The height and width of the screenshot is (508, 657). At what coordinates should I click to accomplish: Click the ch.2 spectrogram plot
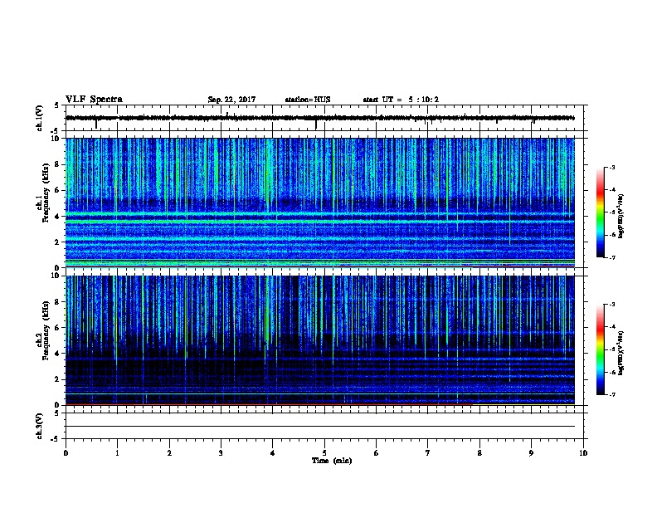320,340
